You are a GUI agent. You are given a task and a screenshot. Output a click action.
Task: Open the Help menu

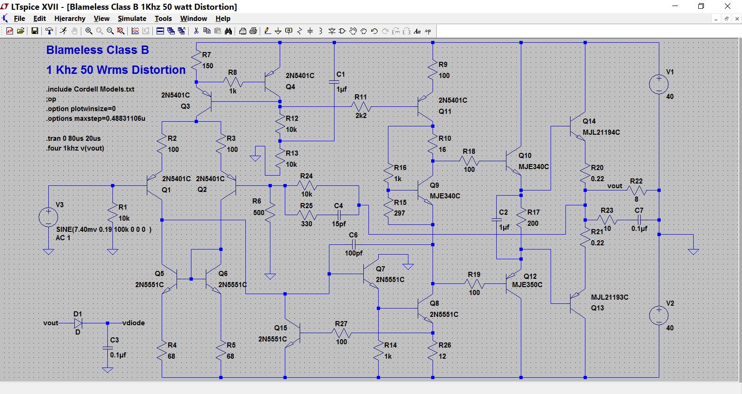[x=223, y=19]
